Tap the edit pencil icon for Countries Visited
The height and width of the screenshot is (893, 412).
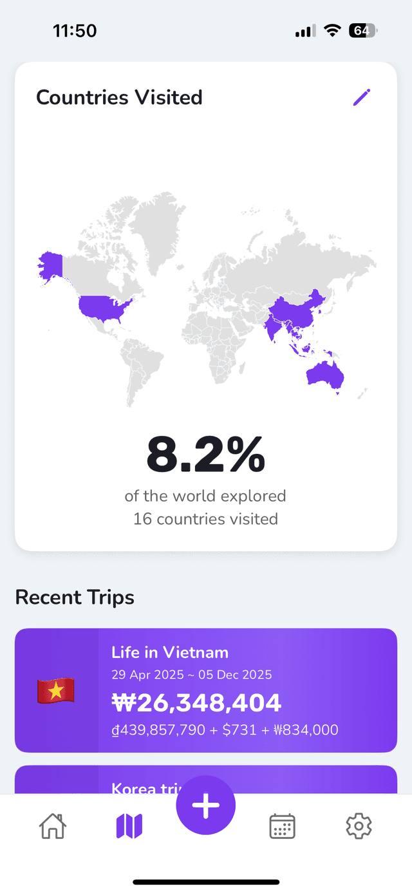point(361,97)
